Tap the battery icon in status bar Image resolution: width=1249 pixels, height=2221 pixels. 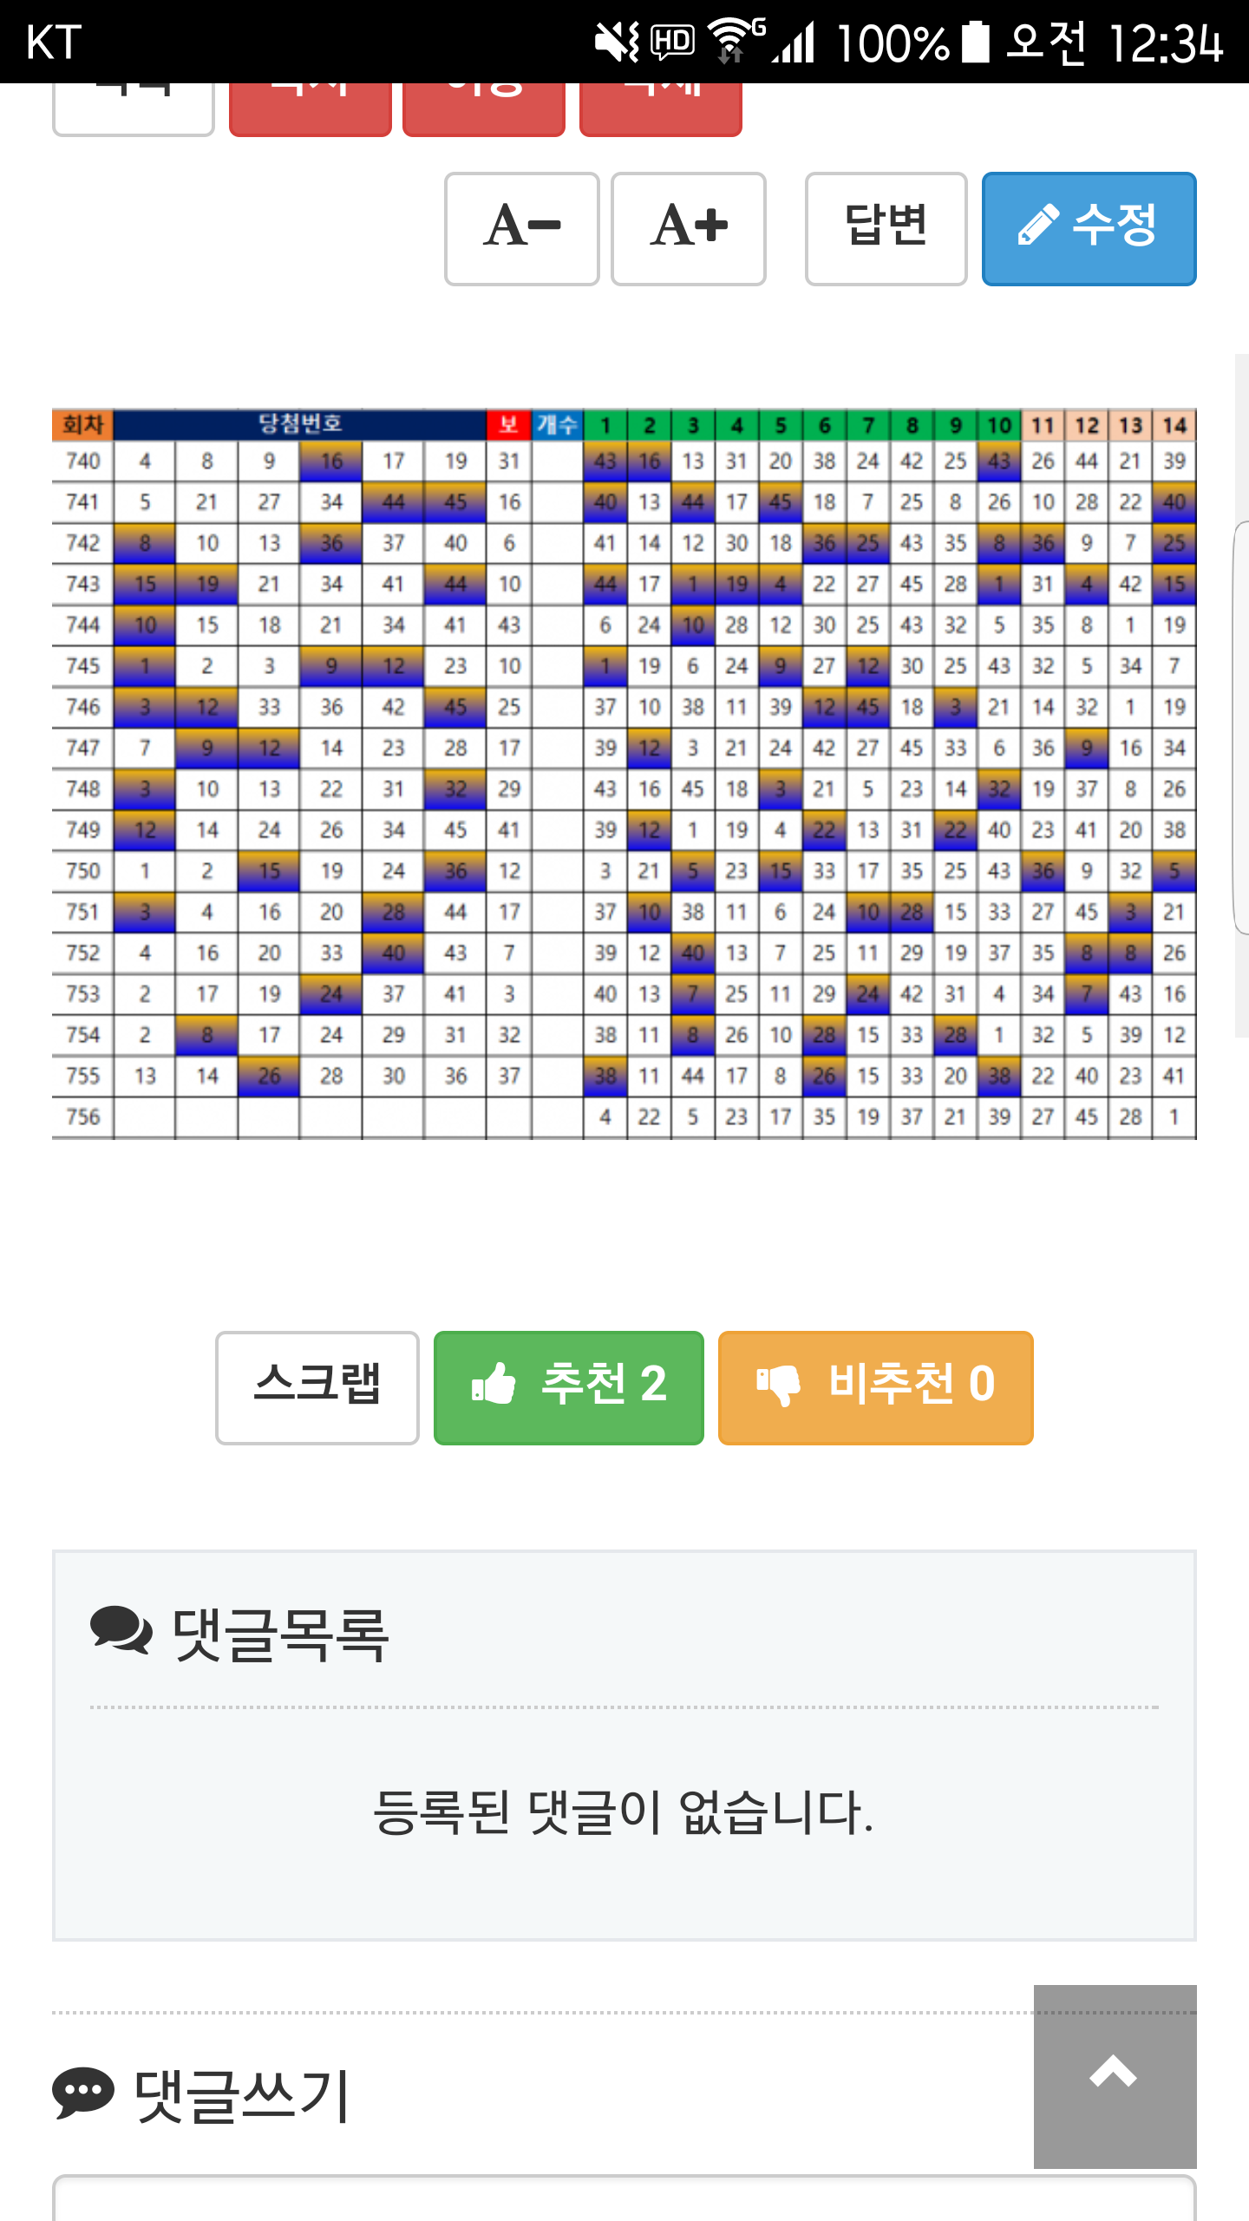pyautogui.click(x=976, y=42)
